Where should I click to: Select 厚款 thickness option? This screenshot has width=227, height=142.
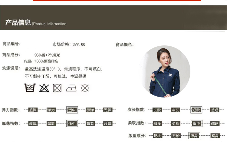(51, 124)
